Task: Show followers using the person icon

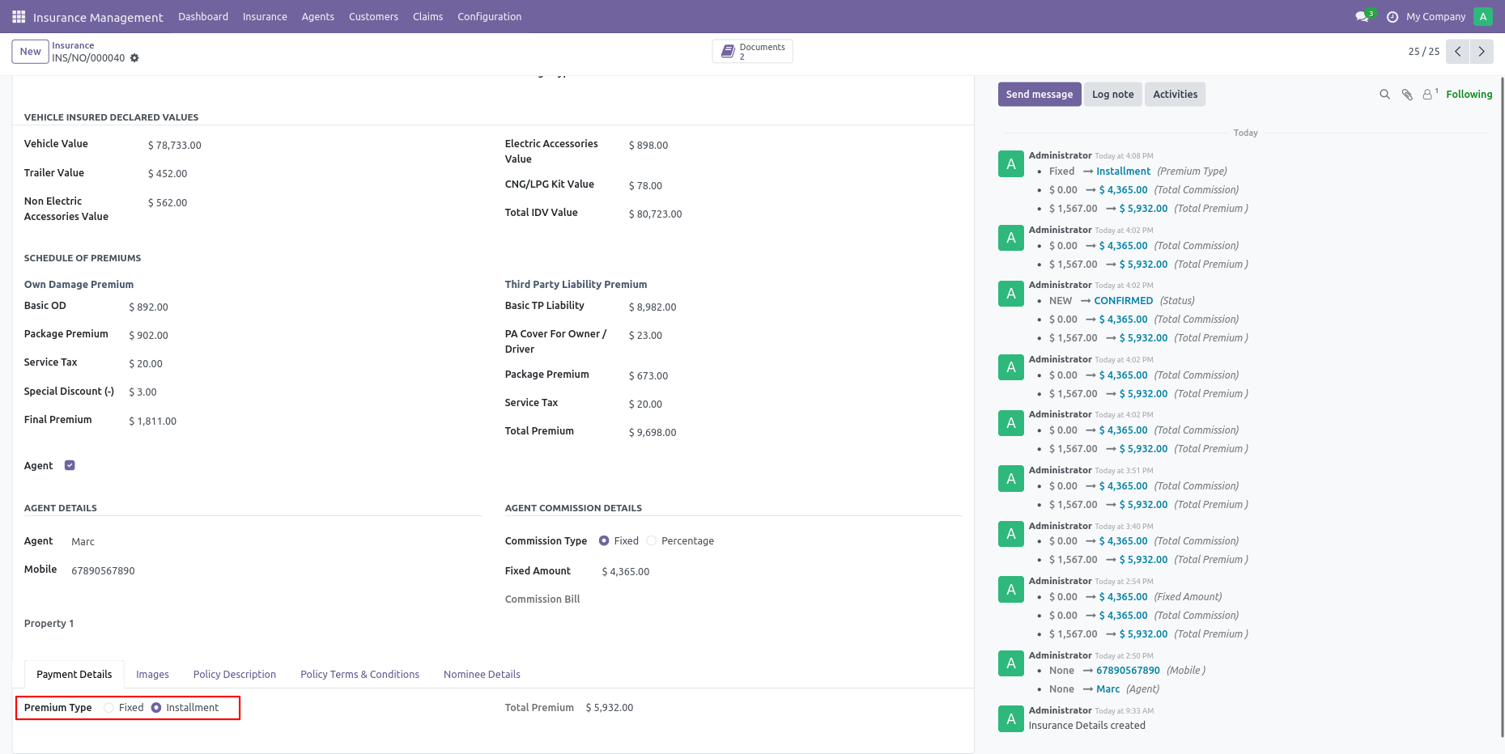Action: click(x=1428, y=95)
